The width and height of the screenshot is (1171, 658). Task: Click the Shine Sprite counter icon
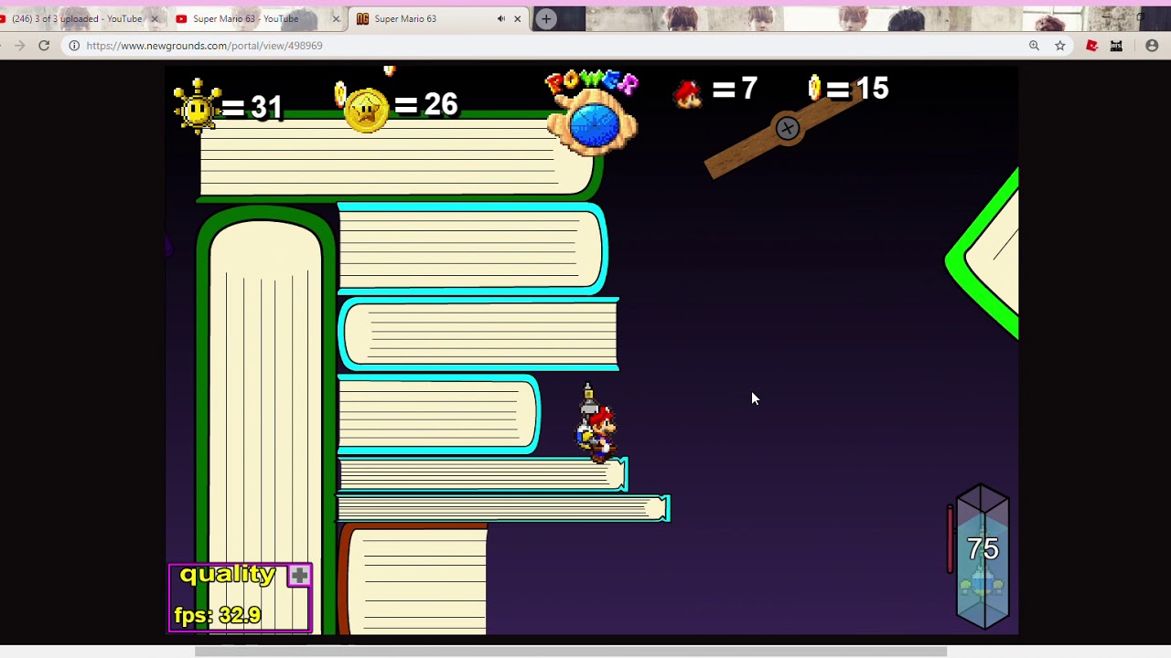pyautogui.click(x=197, y=107)
